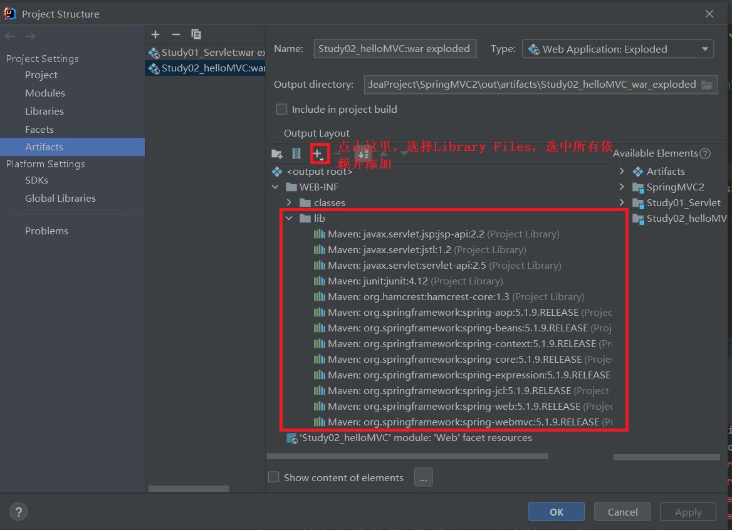Click the output layout horizontal scrollbar
The image size is (732, 530).
407,456
